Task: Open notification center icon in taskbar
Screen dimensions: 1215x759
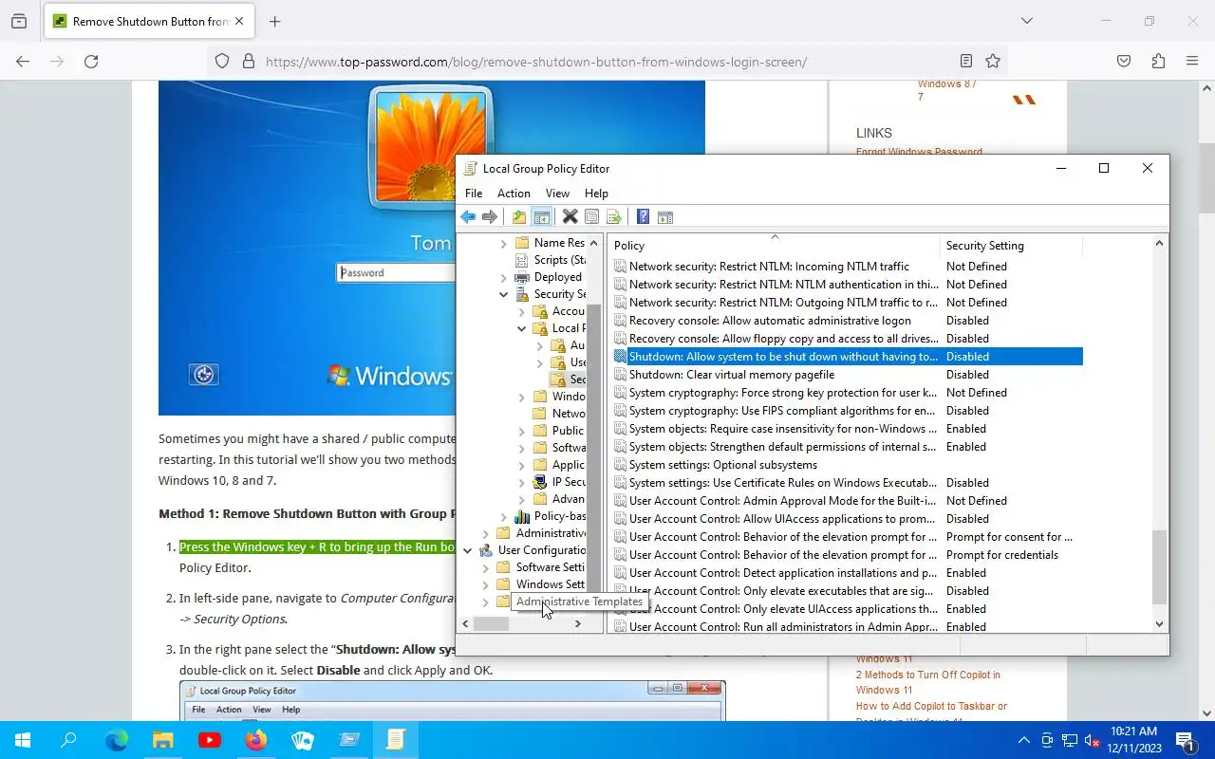Action: 1185,740
